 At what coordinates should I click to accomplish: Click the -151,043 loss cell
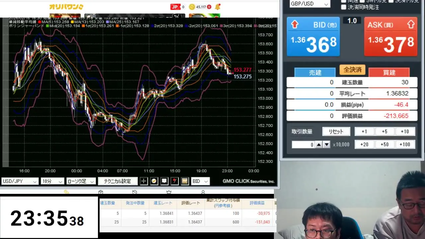pos(262,222)
